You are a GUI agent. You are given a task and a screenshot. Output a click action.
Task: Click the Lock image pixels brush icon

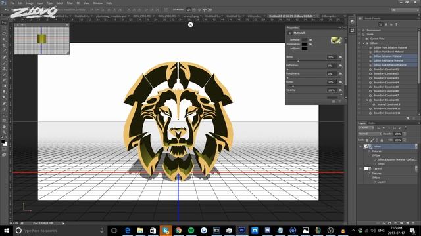[372, 140]
